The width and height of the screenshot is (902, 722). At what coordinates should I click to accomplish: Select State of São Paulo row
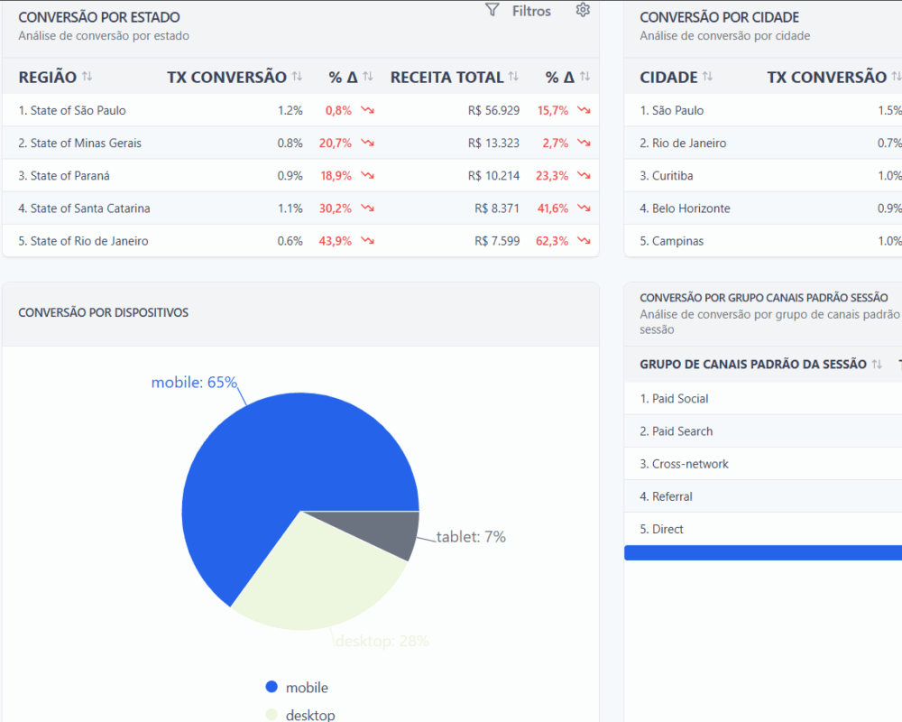point(300,110)
